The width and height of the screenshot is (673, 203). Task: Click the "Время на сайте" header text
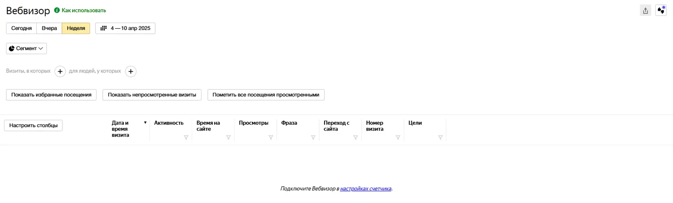pos(208,126)
